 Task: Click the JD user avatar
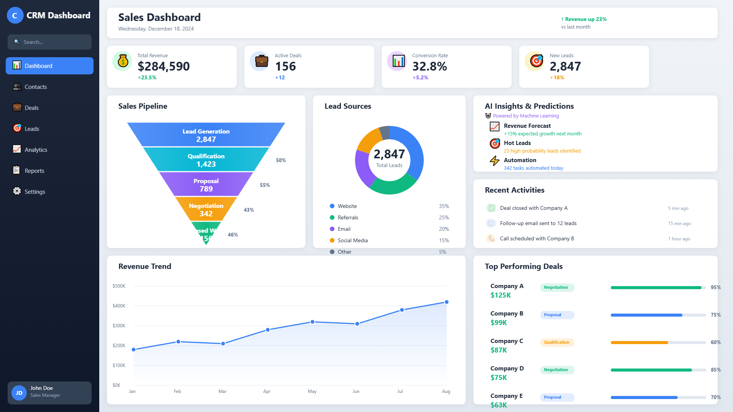pyautogui.click(x=19, y=393)
